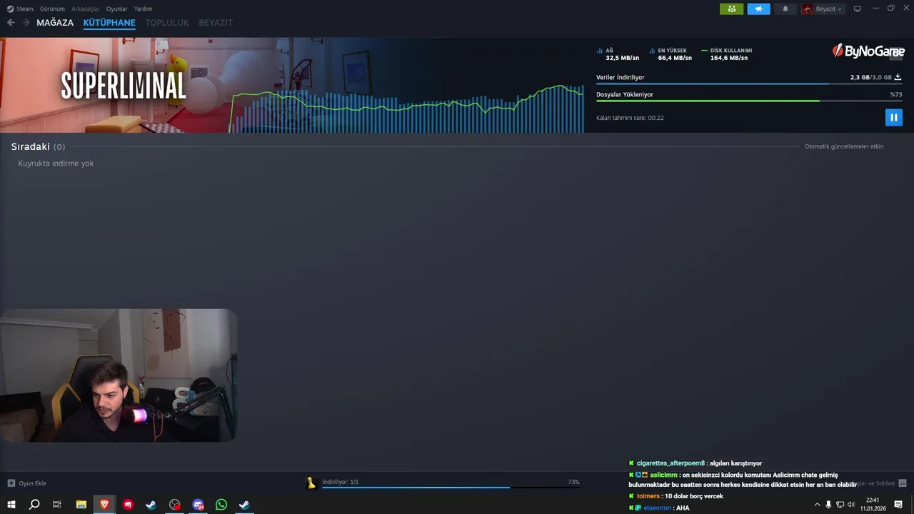Image resolution: width=914 pixels, height=514 pixels.
Task: Open the first Steam taskbar icon
Action: tap(151, 505)
